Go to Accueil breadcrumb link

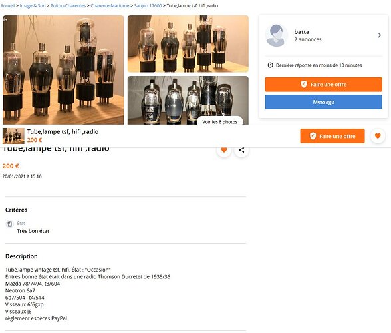coord(7,5)
